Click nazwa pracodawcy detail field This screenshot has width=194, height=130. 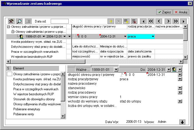[x=82, y=84]
